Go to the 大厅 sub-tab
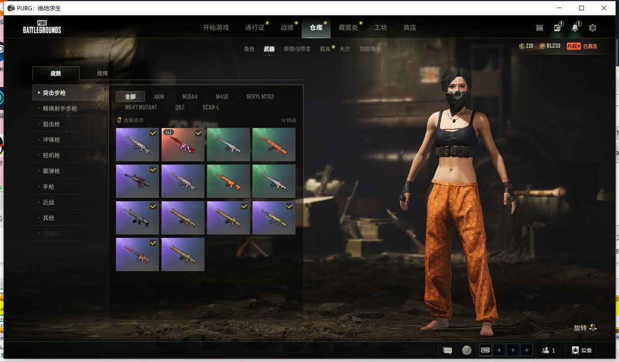This screenshot has width=619, height=362. point(344,49)
